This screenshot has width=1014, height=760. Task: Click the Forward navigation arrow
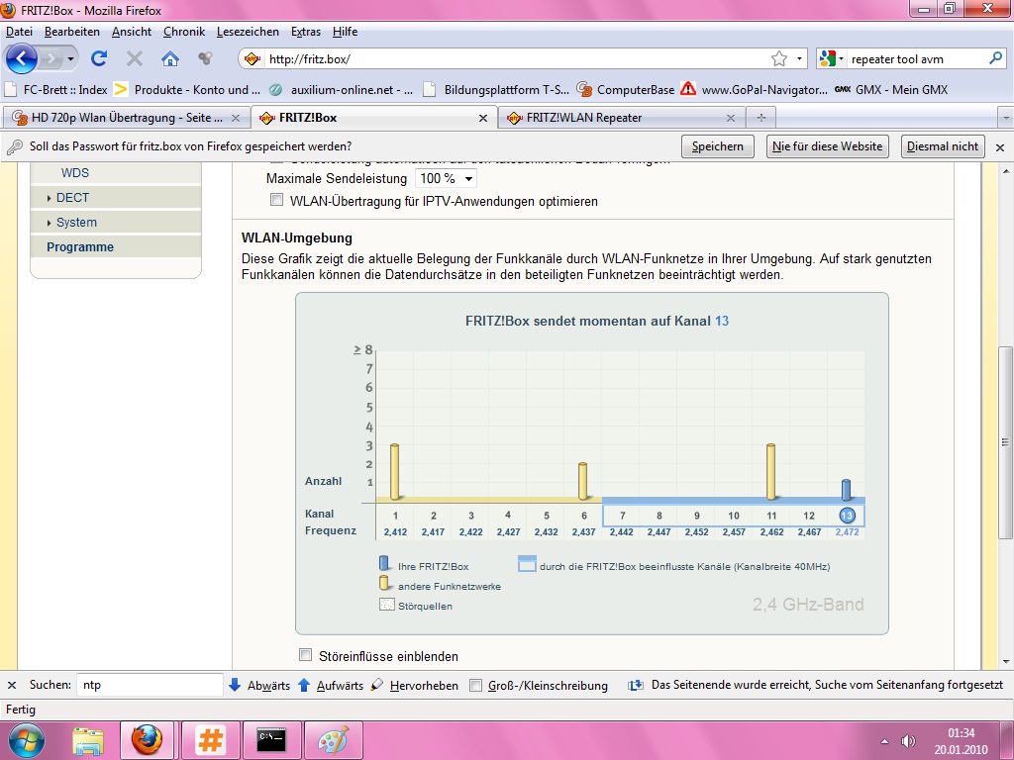point(51,59)
